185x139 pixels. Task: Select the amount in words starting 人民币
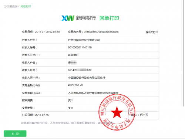click(x=93, y=93)
